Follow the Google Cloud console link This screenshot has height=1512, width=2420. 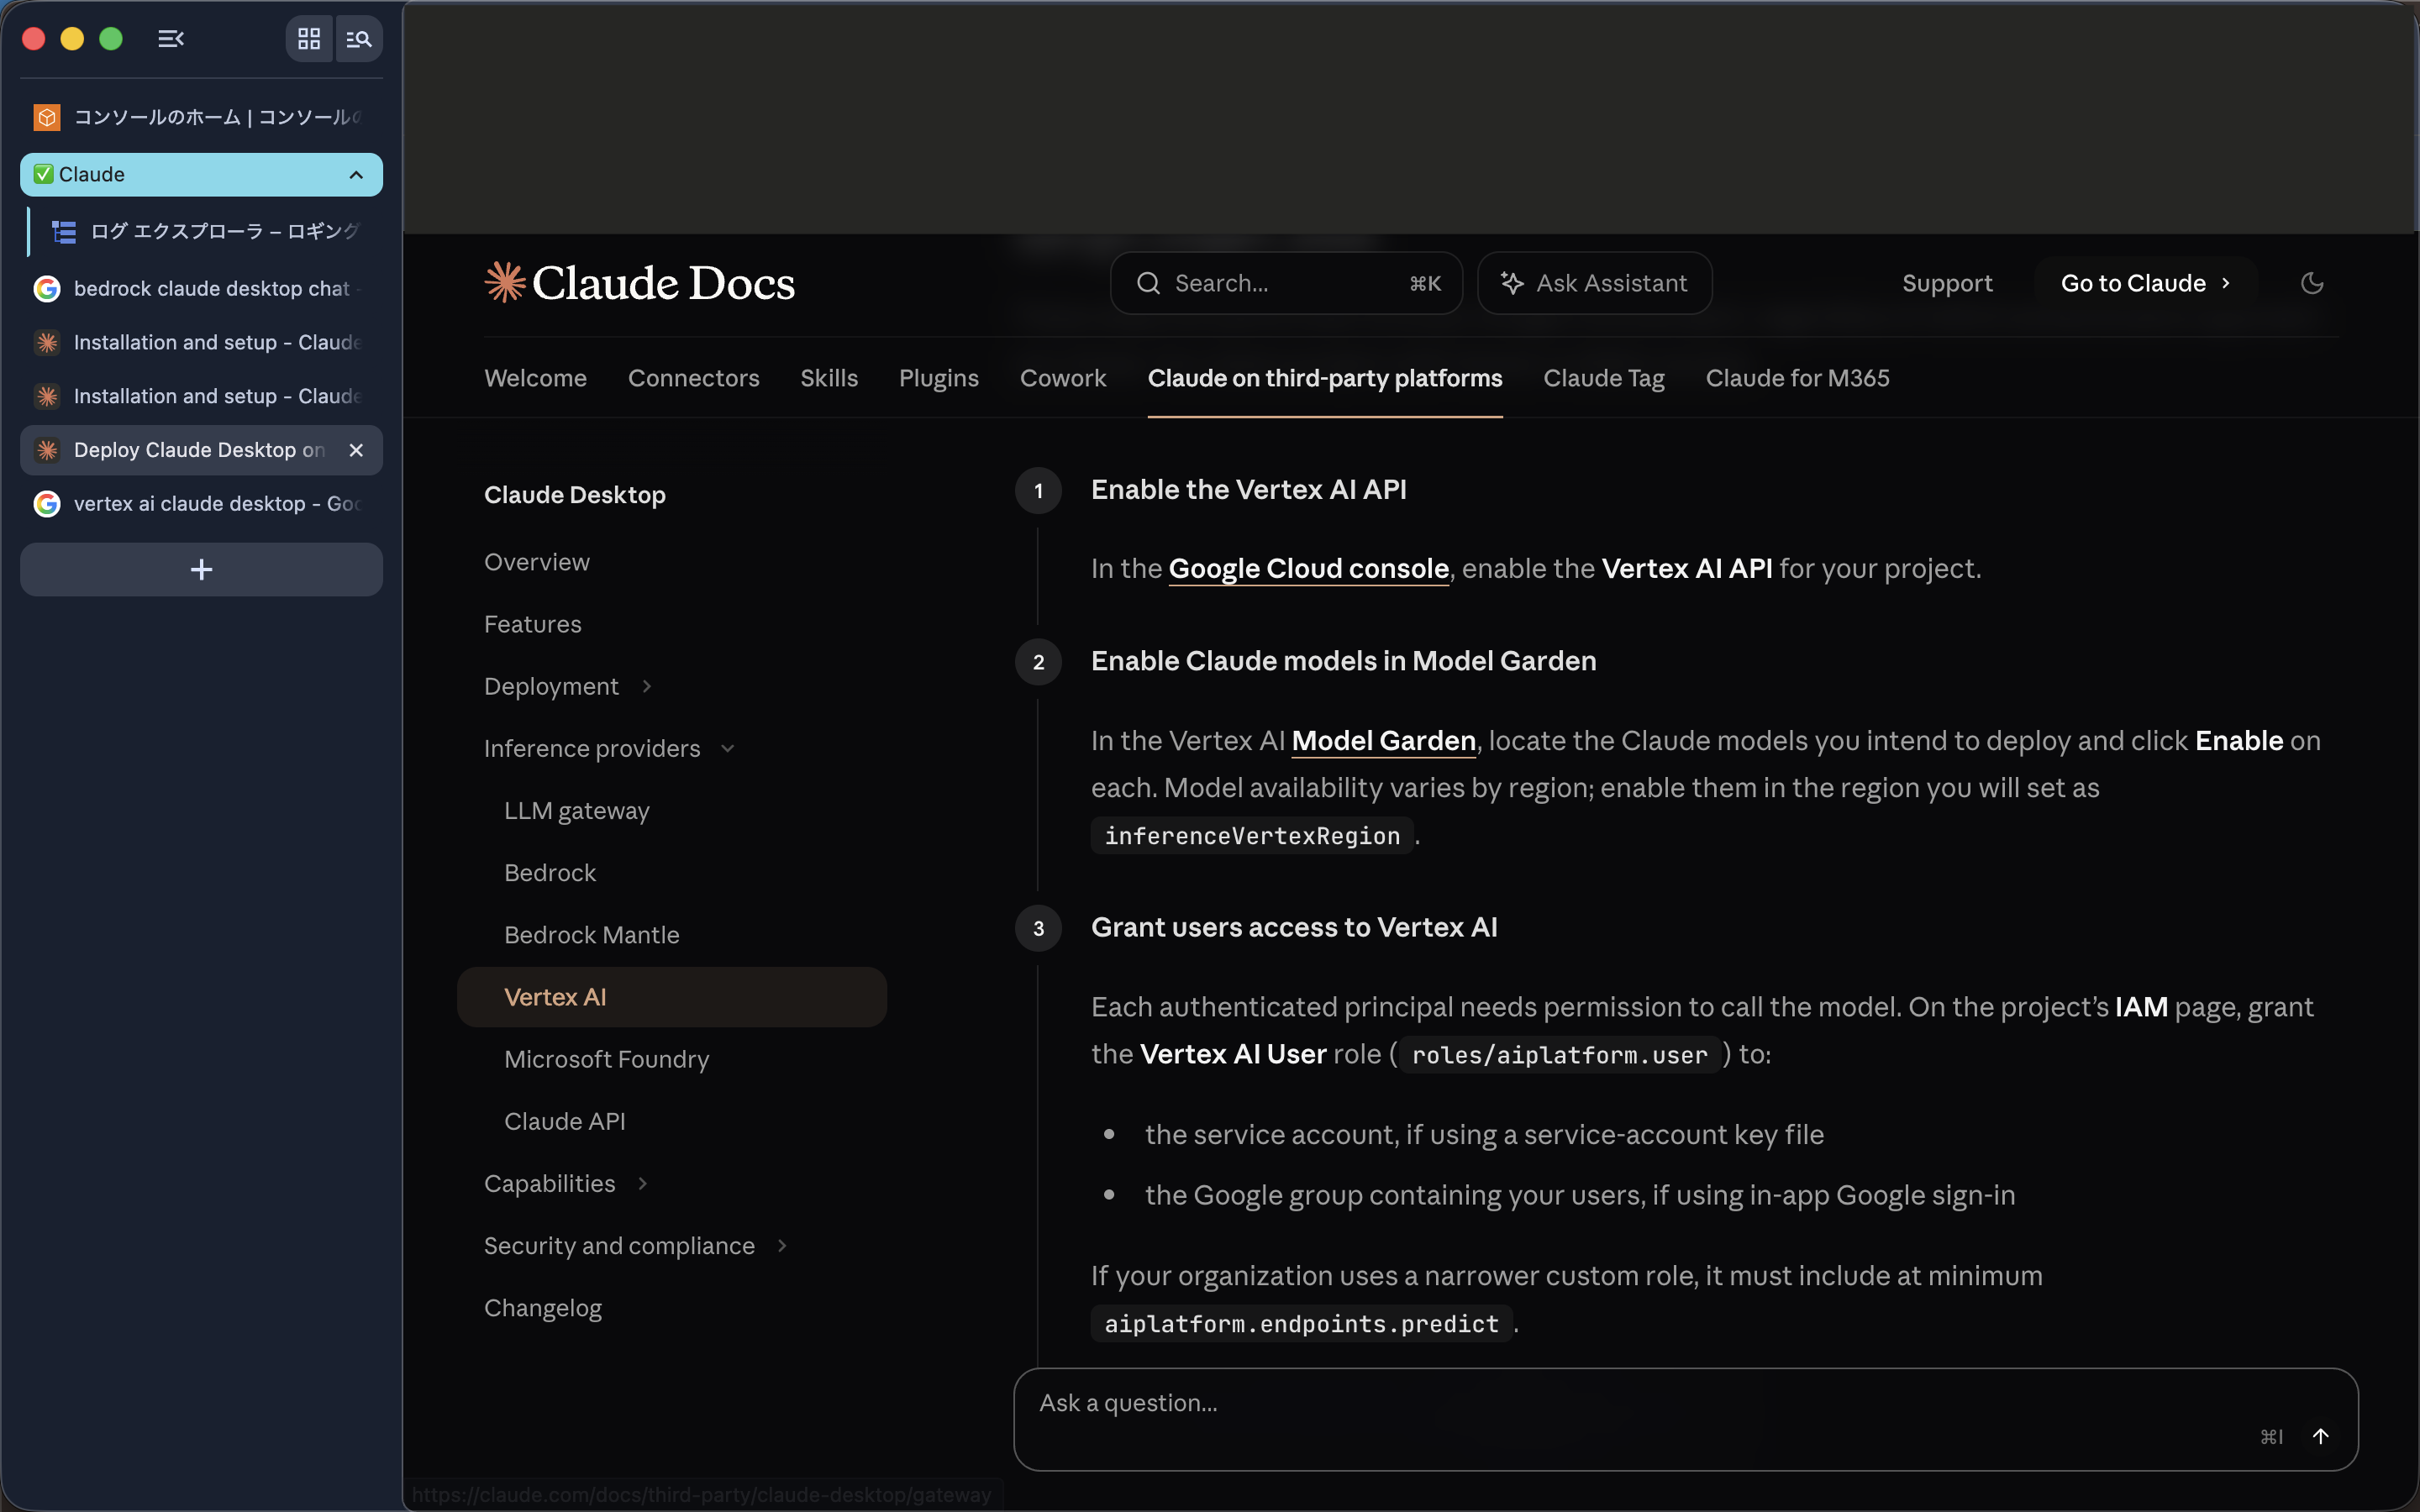click(x=1308, y=568)
